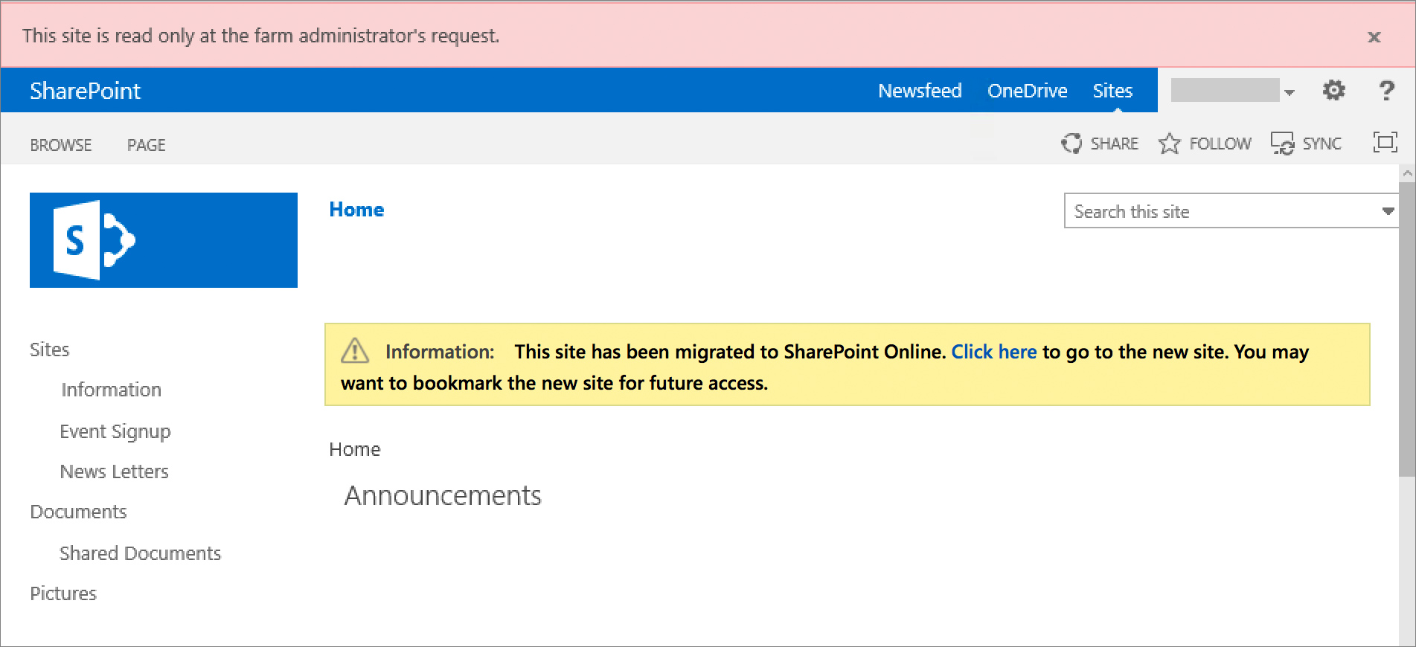The height and width of the screenshot is (647, 1416).
Task: Click the SharePoint site logo
Action: [164, 240]
